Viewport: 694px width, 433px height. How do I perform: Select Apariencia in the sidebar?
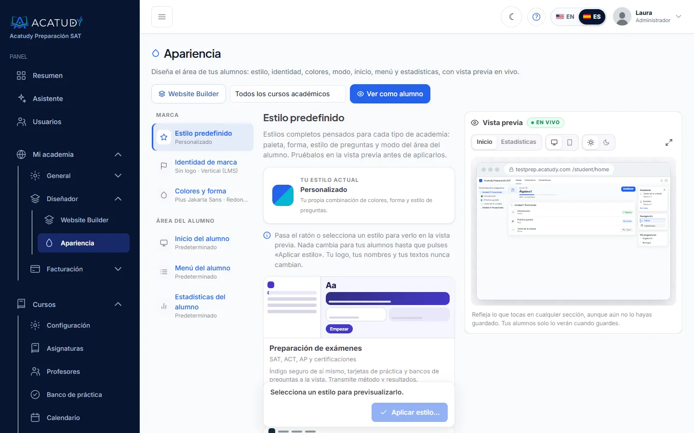pyautogui.click(x=83, y=243)
